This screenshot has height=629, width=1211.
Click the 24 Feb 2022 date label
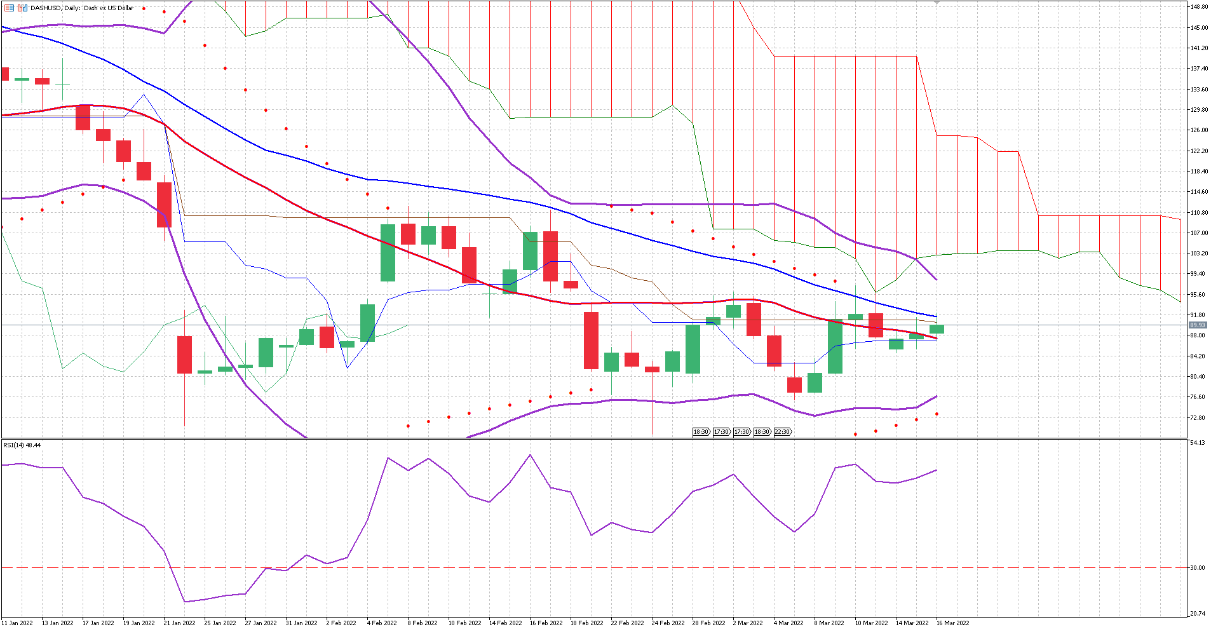click(668, 623)
